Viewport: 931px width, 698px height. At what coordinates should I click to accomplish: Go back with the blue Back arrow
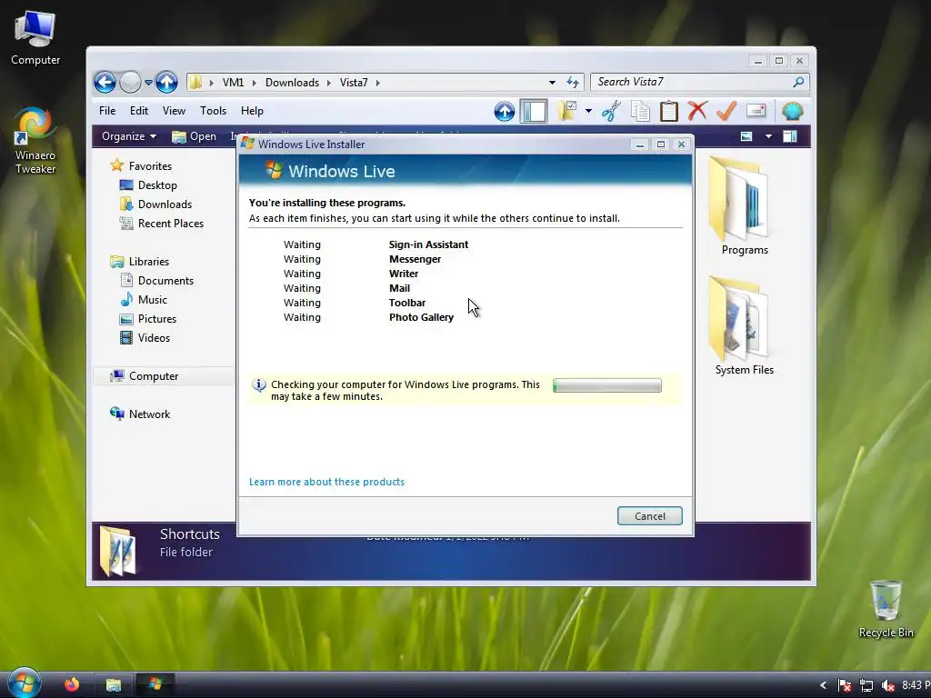(105, 83)
